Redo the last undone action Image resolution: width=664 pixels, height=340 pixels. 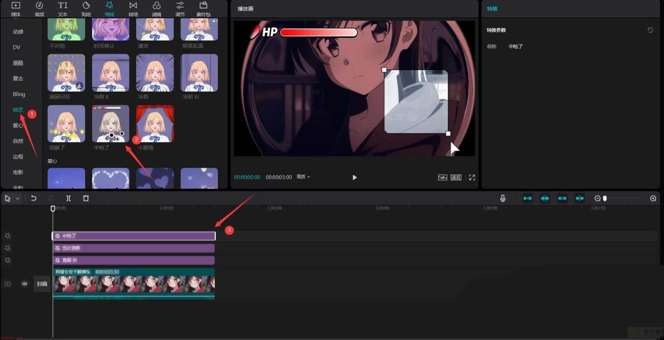51,198
